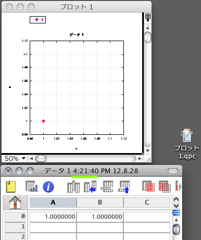Screen dimensions: 201x240
Task: Click the plot horizontal scrollbar thumb
Action: coord(41,158)
